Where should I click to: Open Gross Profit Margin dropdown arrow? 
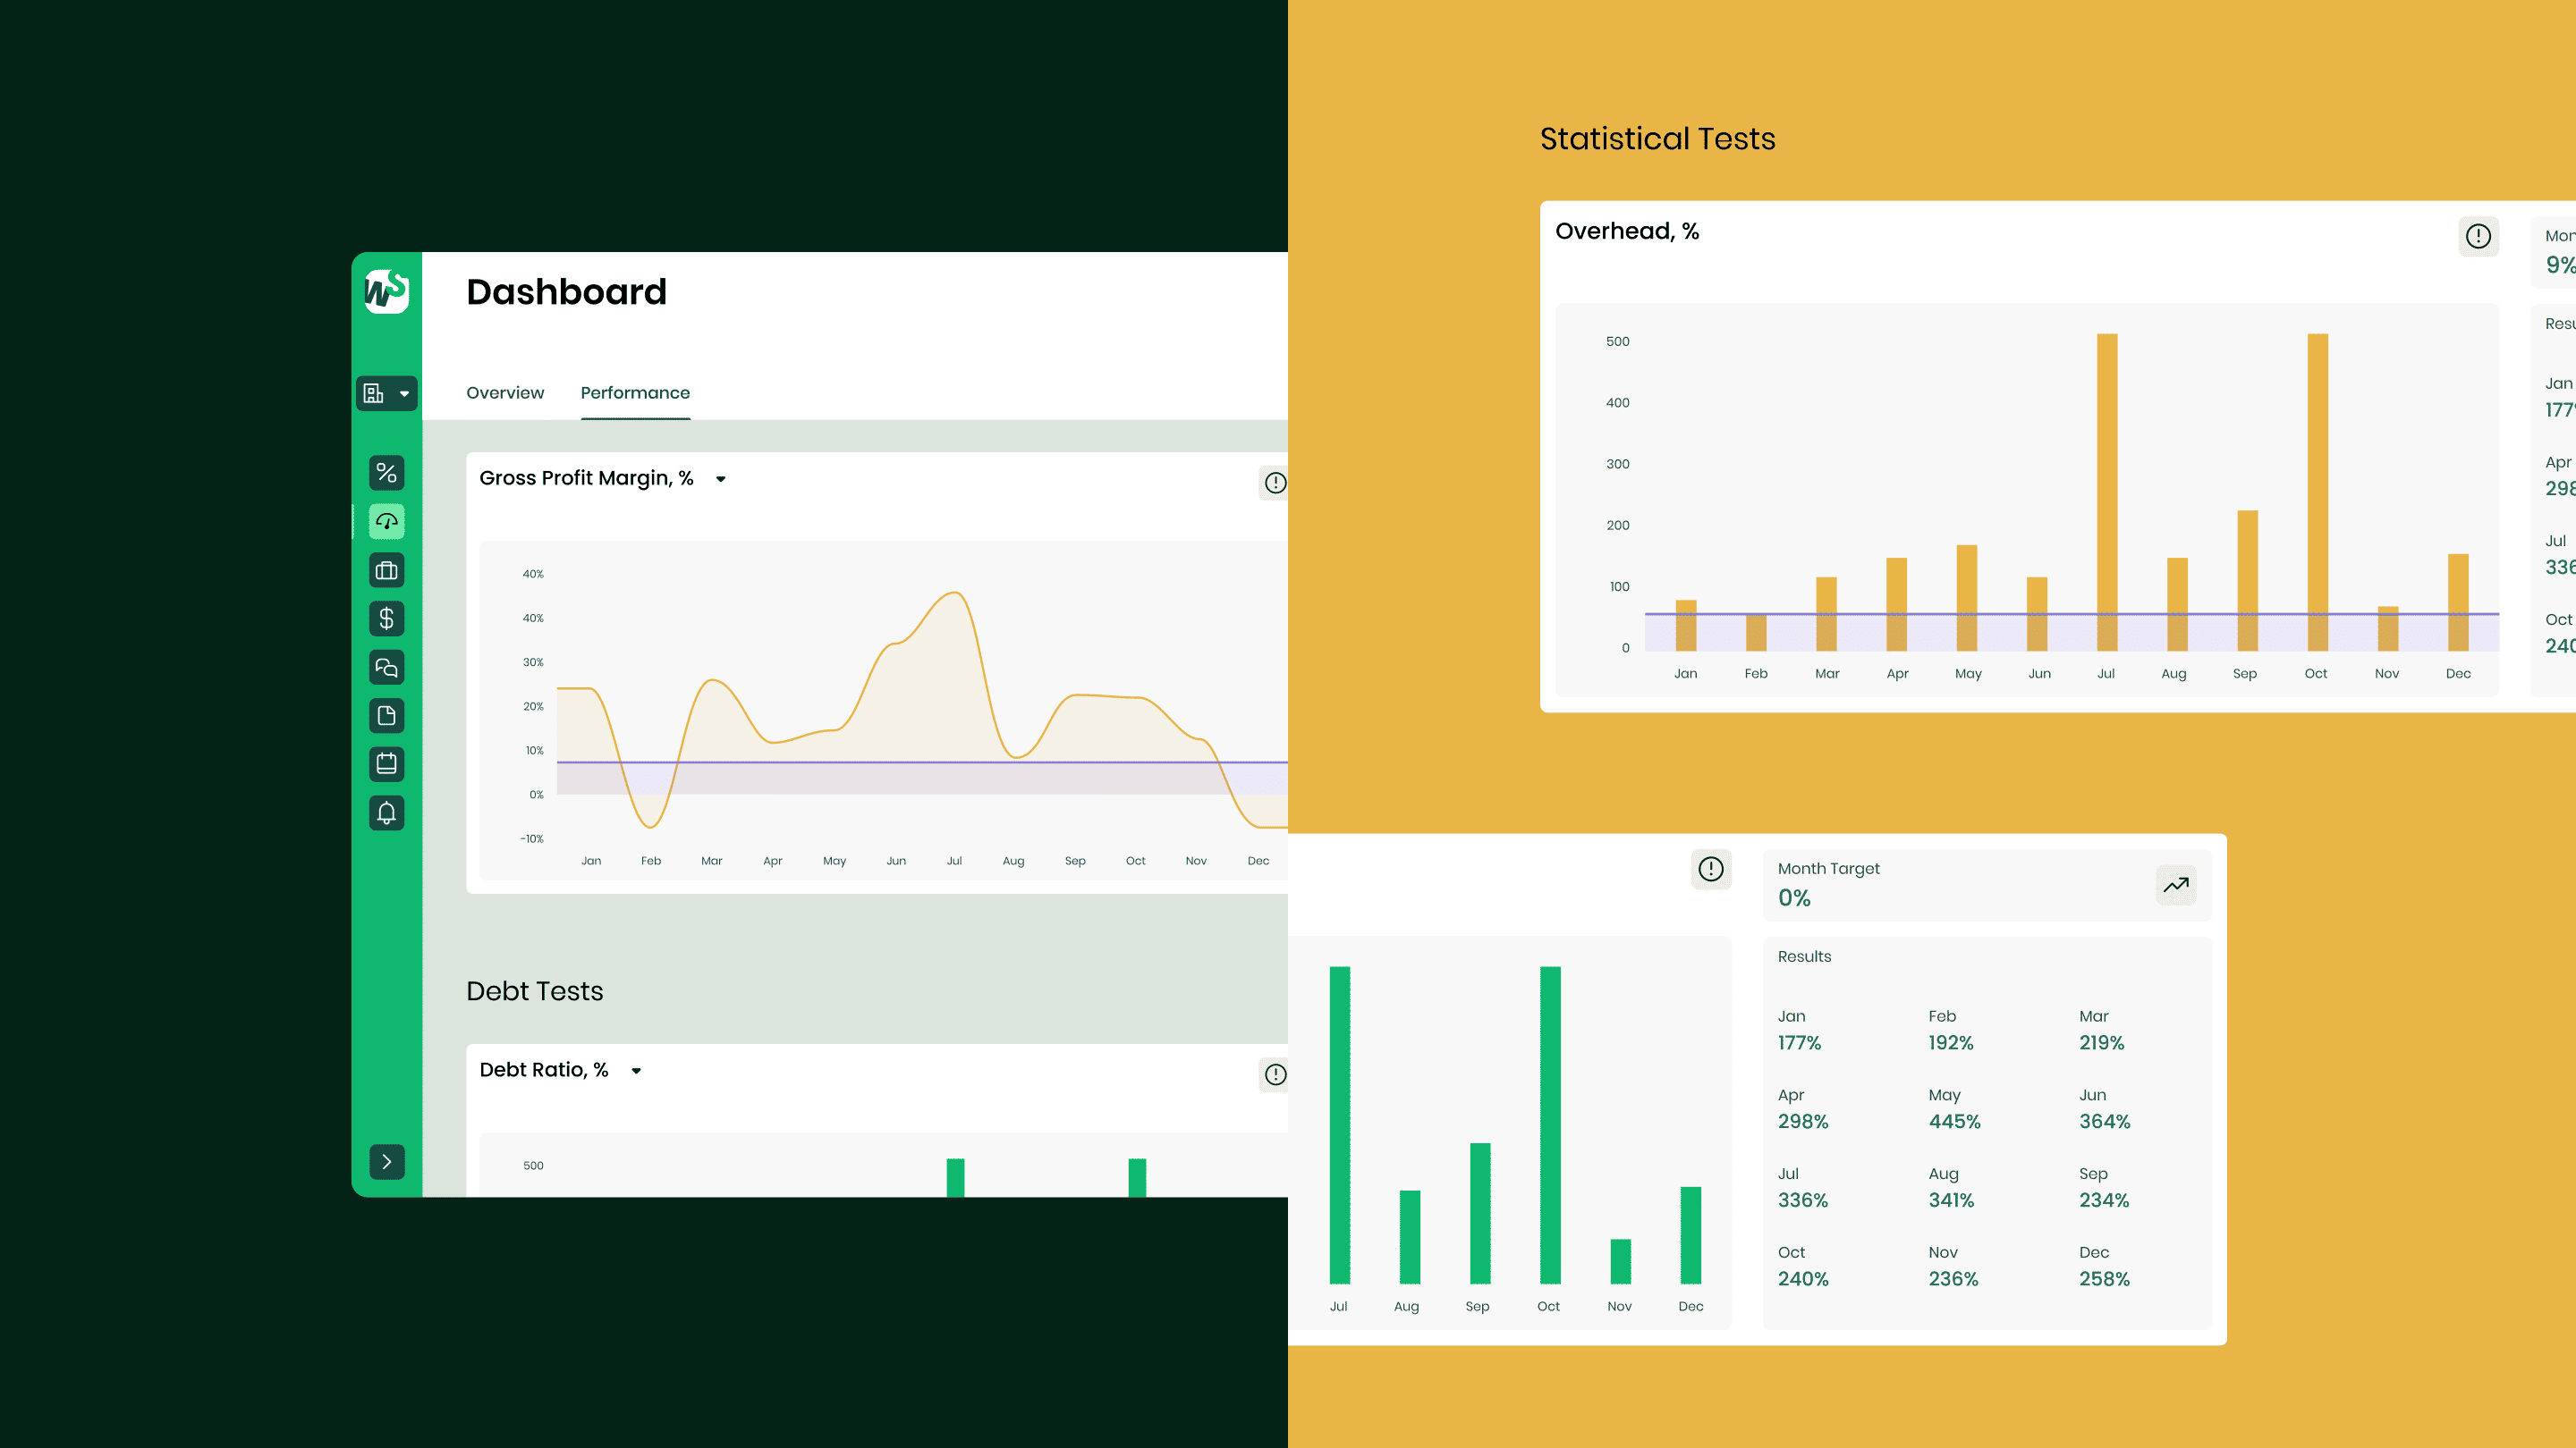tap(720, 480)
